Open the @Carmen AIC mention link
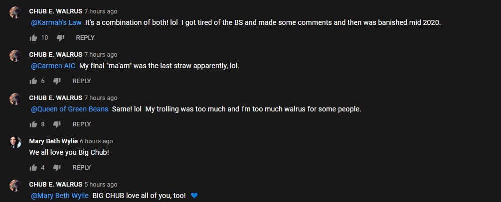The height and width of the screenshot is (202, 501). pyautogui.click(x=53, y=66)
